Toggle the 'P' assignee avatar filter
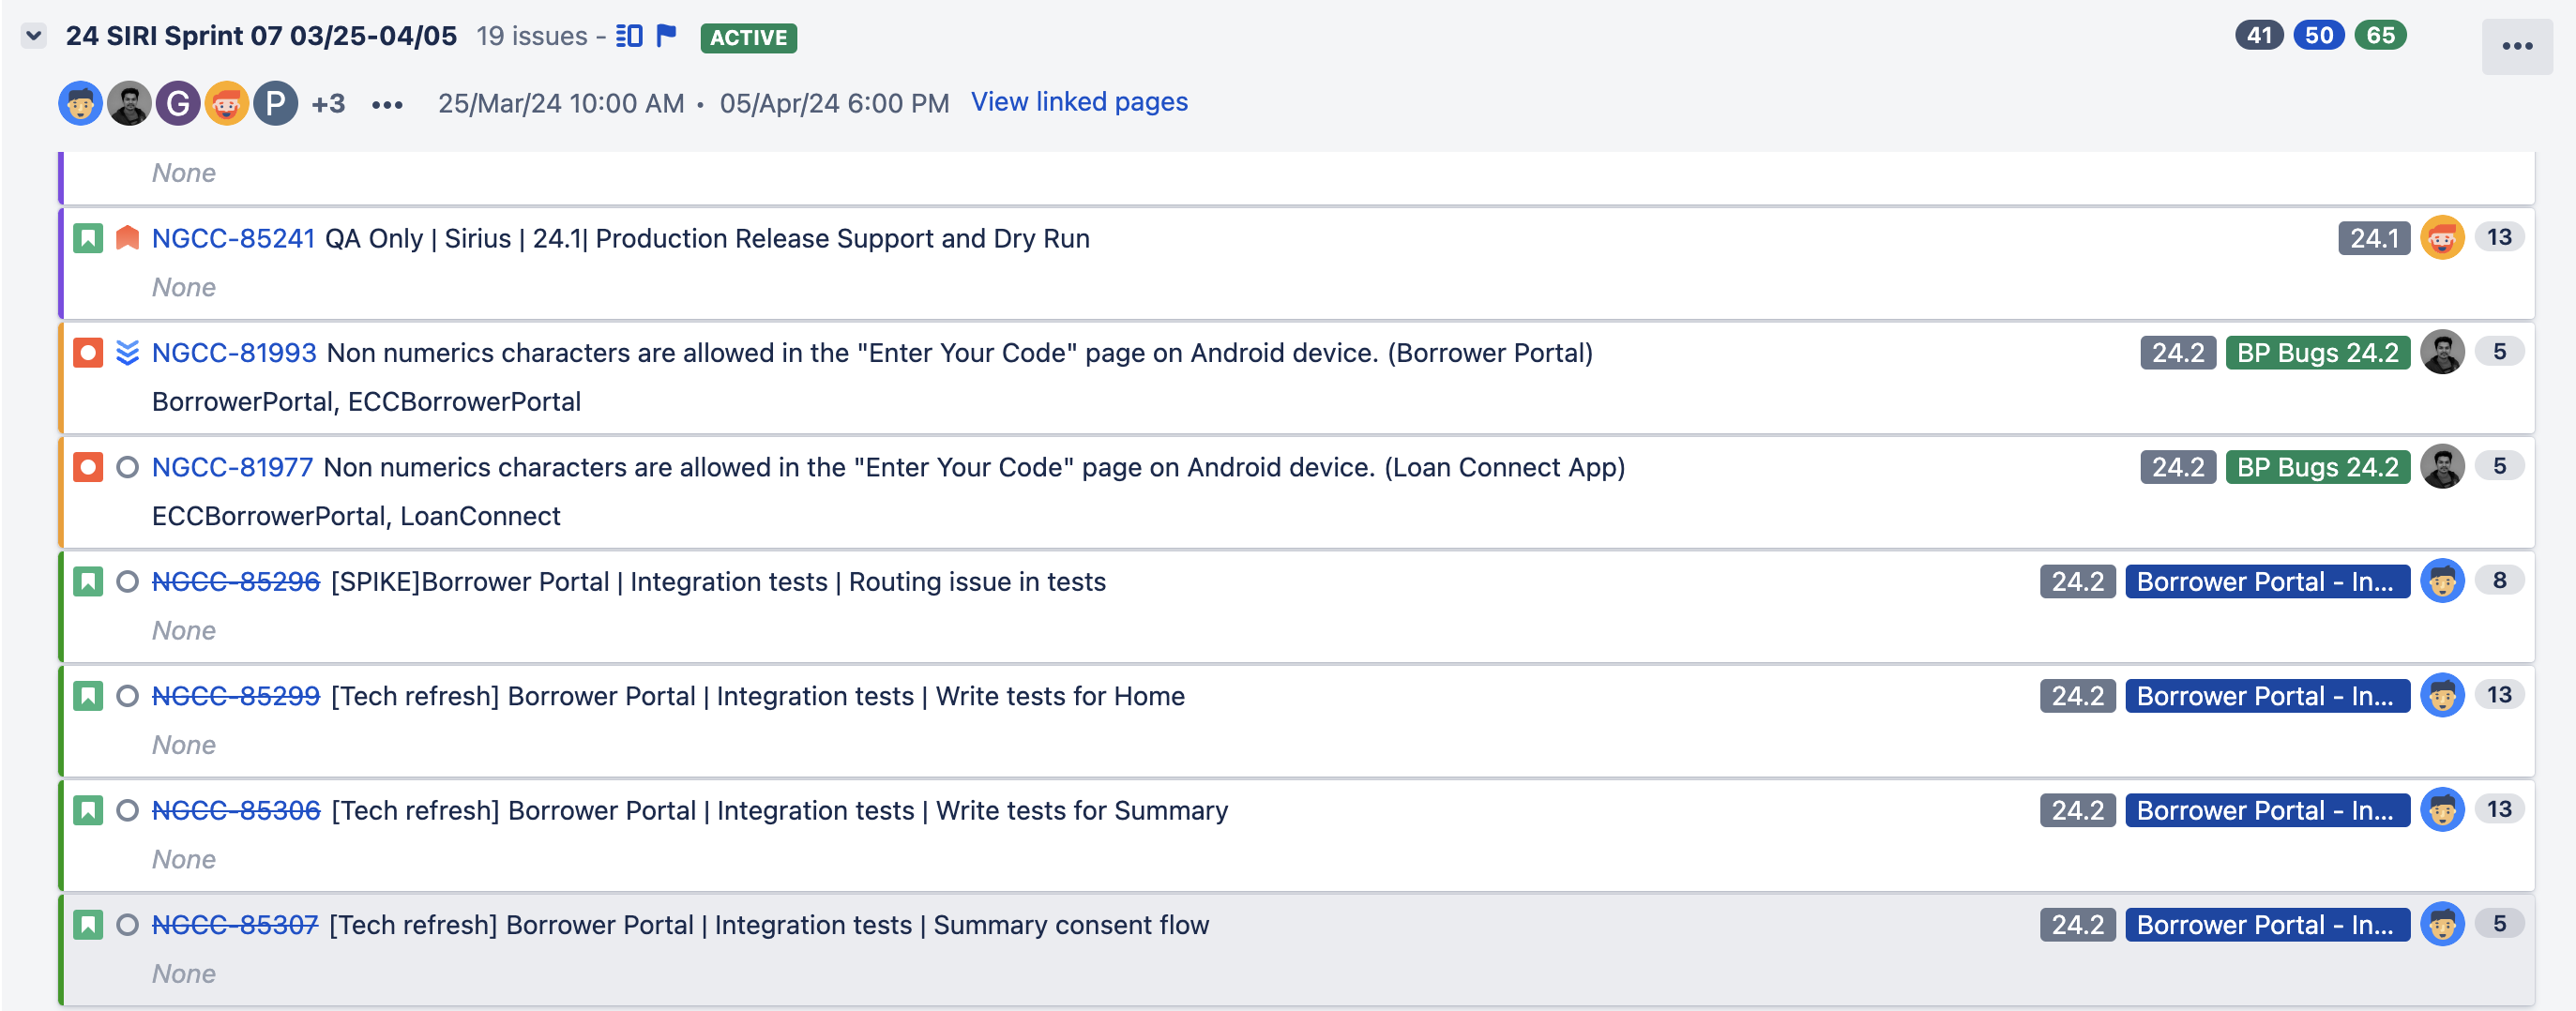Viewport: 2576px width, 1011px height. click(276, 104)
